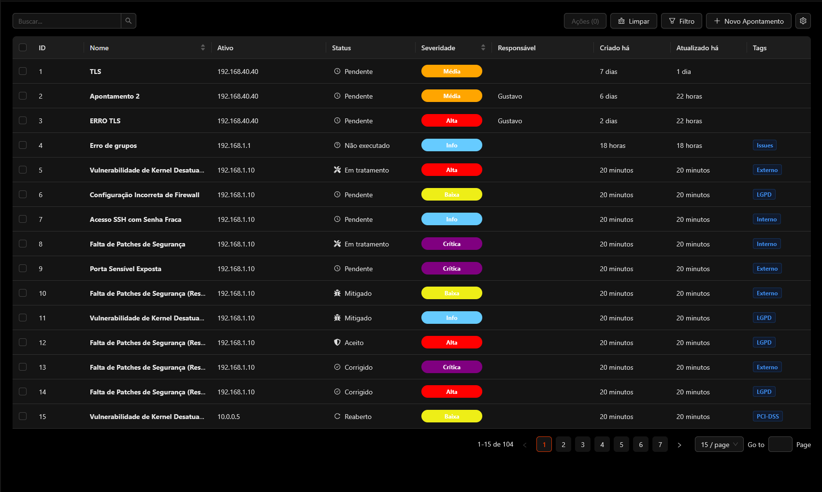The height and width of the screenshot is (492, 822).
Task: Click the Responsável column header
Action: click(517, 48)
